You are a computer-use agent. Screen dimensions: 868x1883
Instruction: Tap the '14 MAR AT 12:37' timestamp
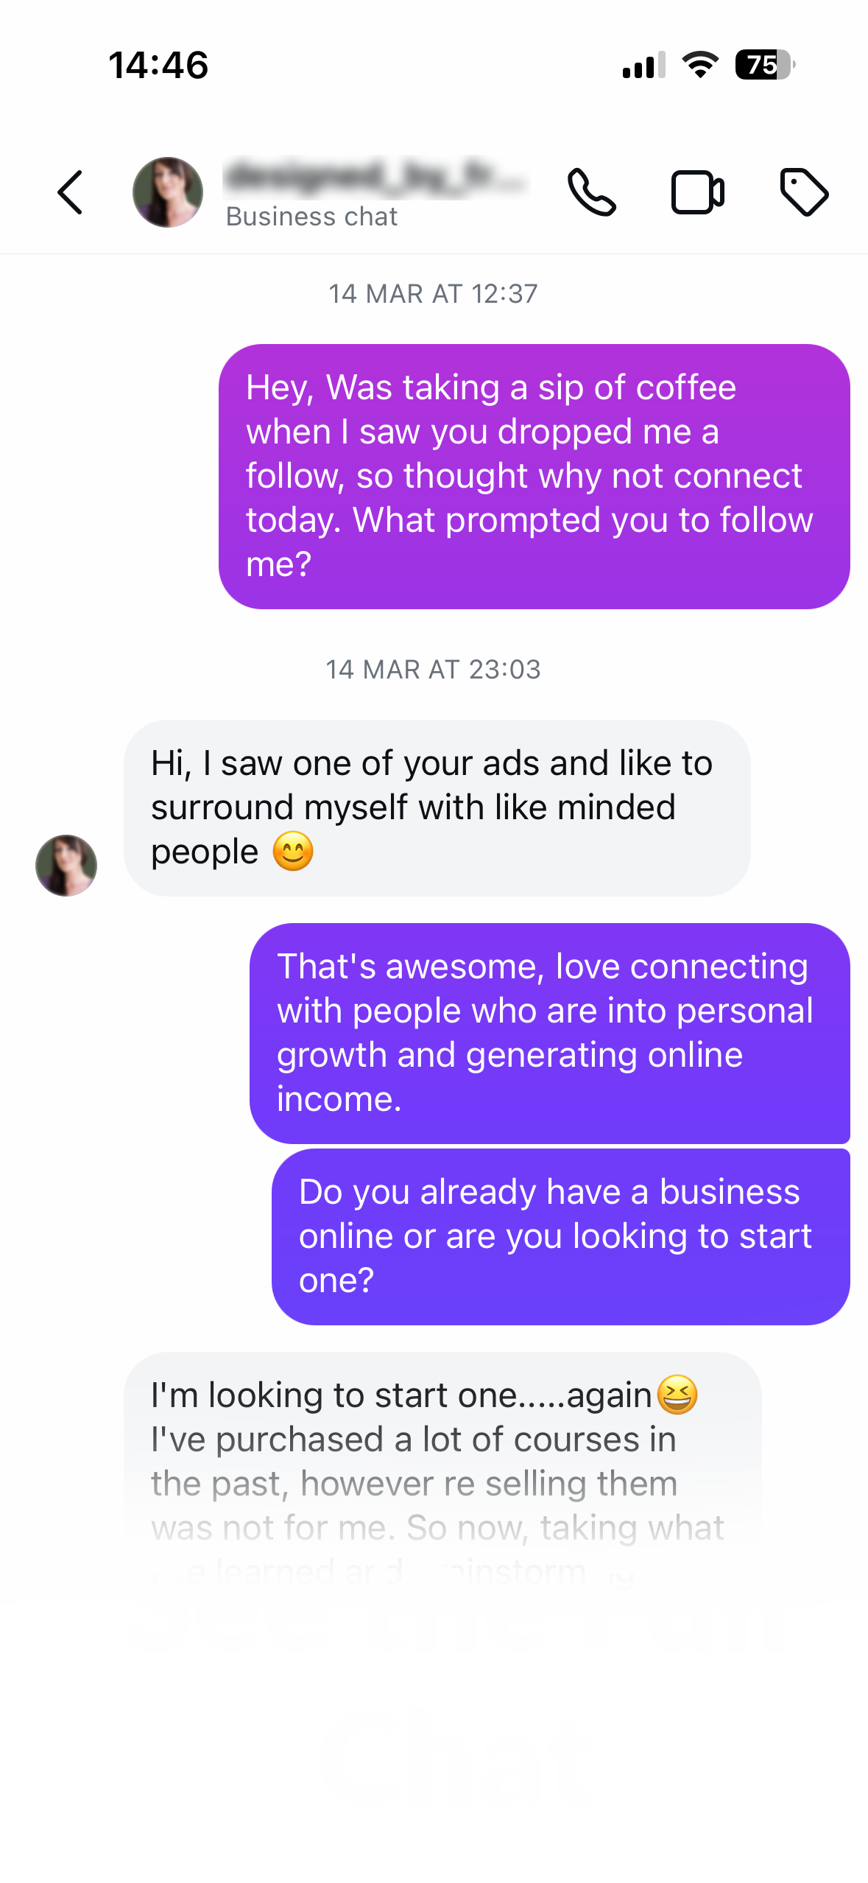click(x=433, y=294)
